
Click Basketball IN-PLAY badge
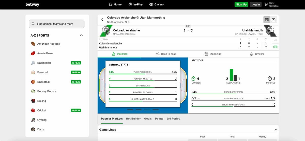76,82
